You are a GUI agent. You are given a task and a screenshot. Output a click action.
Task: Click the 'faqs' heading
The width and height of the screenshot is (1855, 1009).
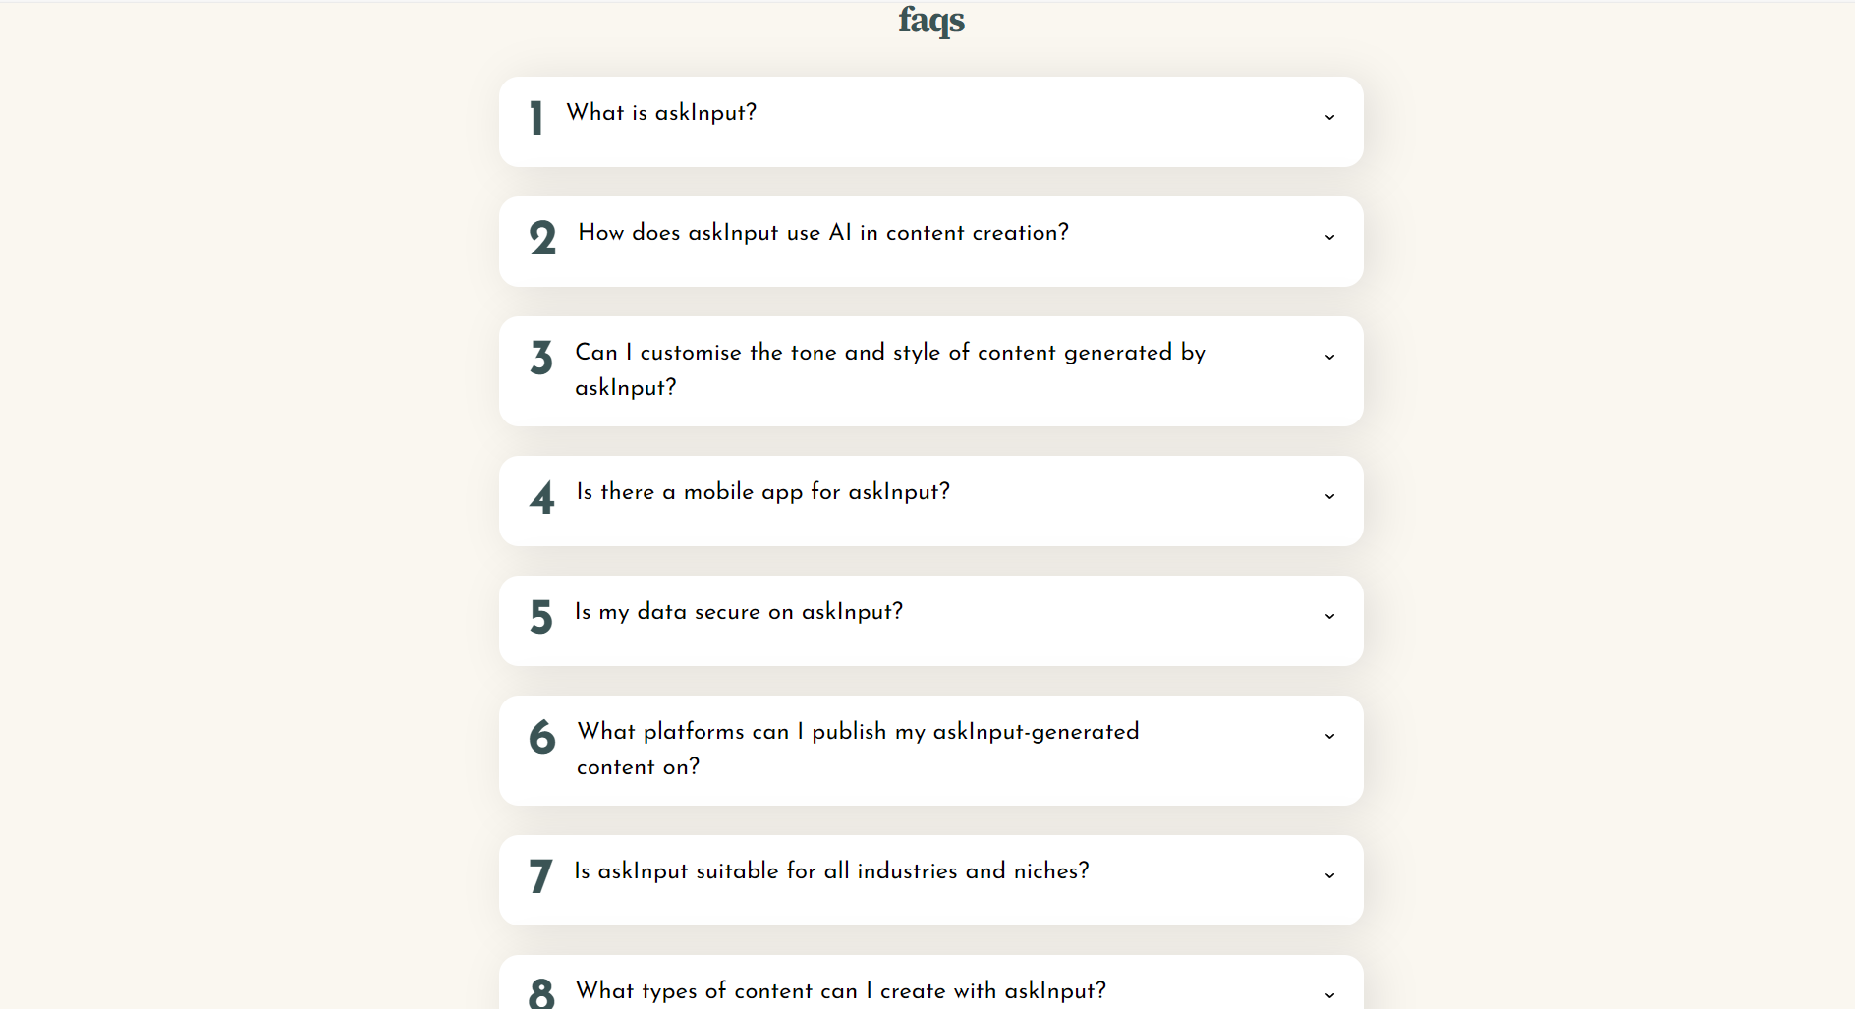tap(931, 20)
